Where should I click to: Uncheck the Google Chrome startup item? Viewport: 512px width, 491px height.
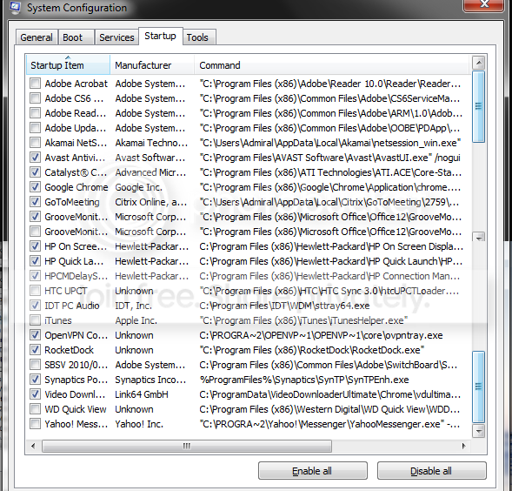pyautogui.click(x=35, y=187)
